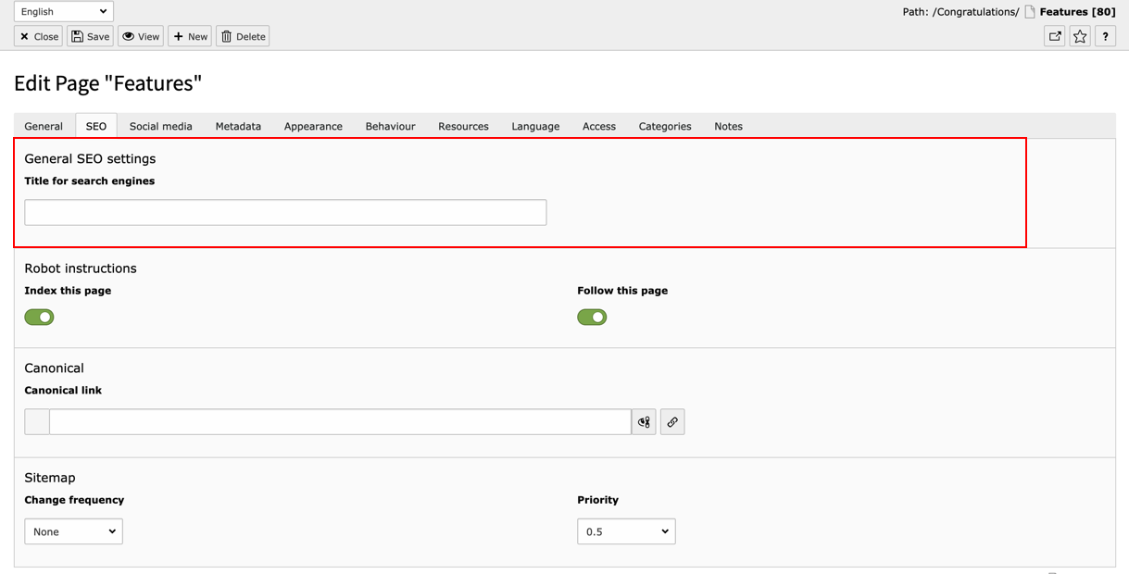The image size is (1129, 574).
Task: Turn off Follow this page toggle
Action: pos(592,317)
